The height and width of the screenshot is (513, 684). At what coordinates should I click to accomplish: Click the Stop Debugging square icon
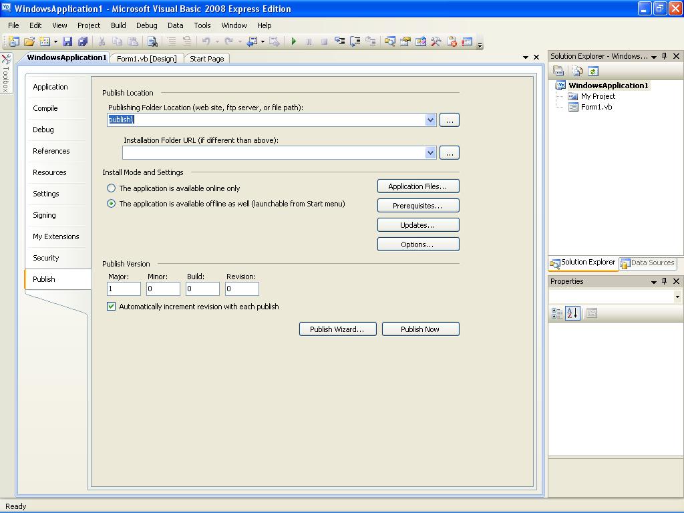[x=324, y=41]
